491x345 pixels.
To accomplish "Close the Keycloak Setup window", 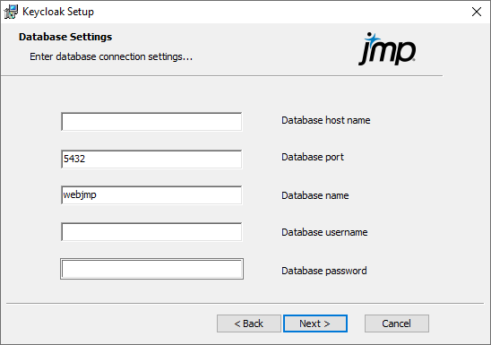I will 477,12.
